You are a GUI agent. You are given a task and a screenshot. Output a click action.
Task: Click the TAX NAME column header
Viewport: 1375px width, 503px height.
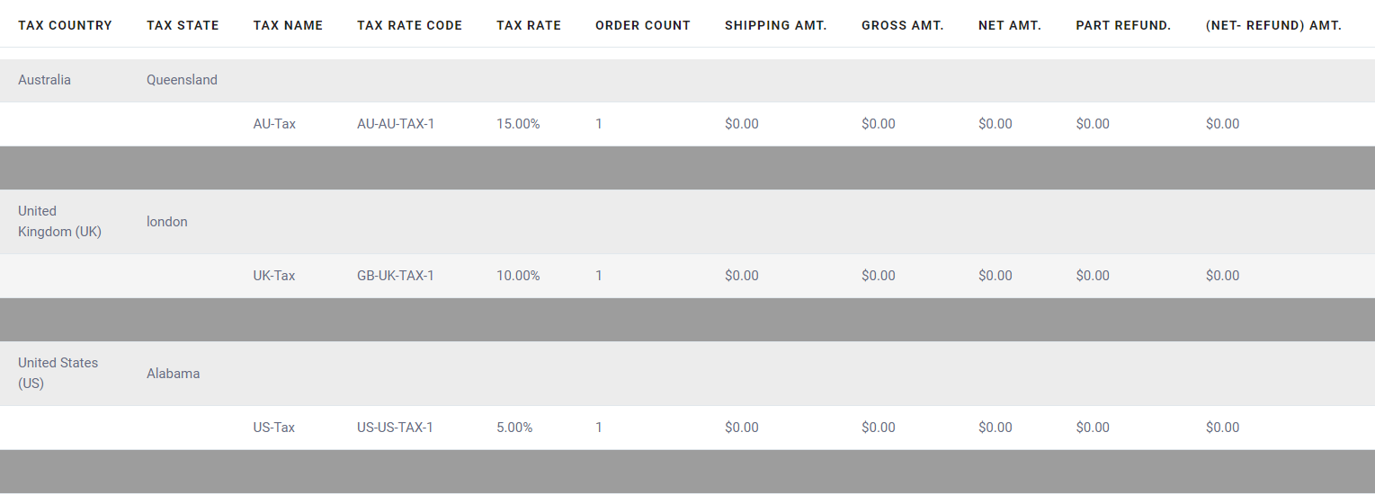point(288,25)
